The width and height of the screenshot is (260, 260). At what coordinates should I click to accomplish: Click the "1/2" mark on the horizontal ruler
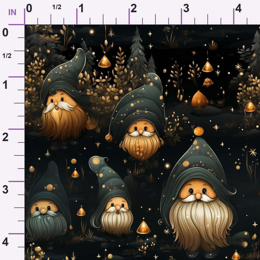57,7
